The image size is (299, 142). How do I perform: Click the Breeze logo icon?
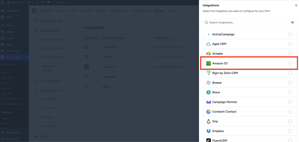pyautogui.click(x=208, y=83)
